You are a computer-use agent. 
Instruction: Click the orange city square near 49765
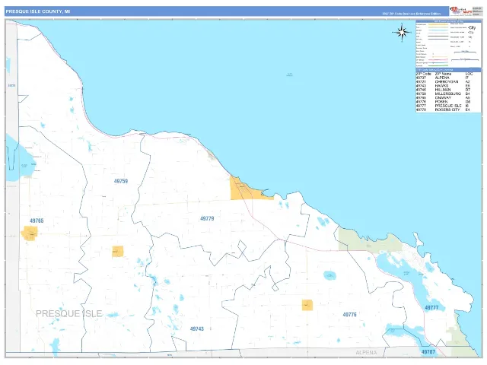30,233
